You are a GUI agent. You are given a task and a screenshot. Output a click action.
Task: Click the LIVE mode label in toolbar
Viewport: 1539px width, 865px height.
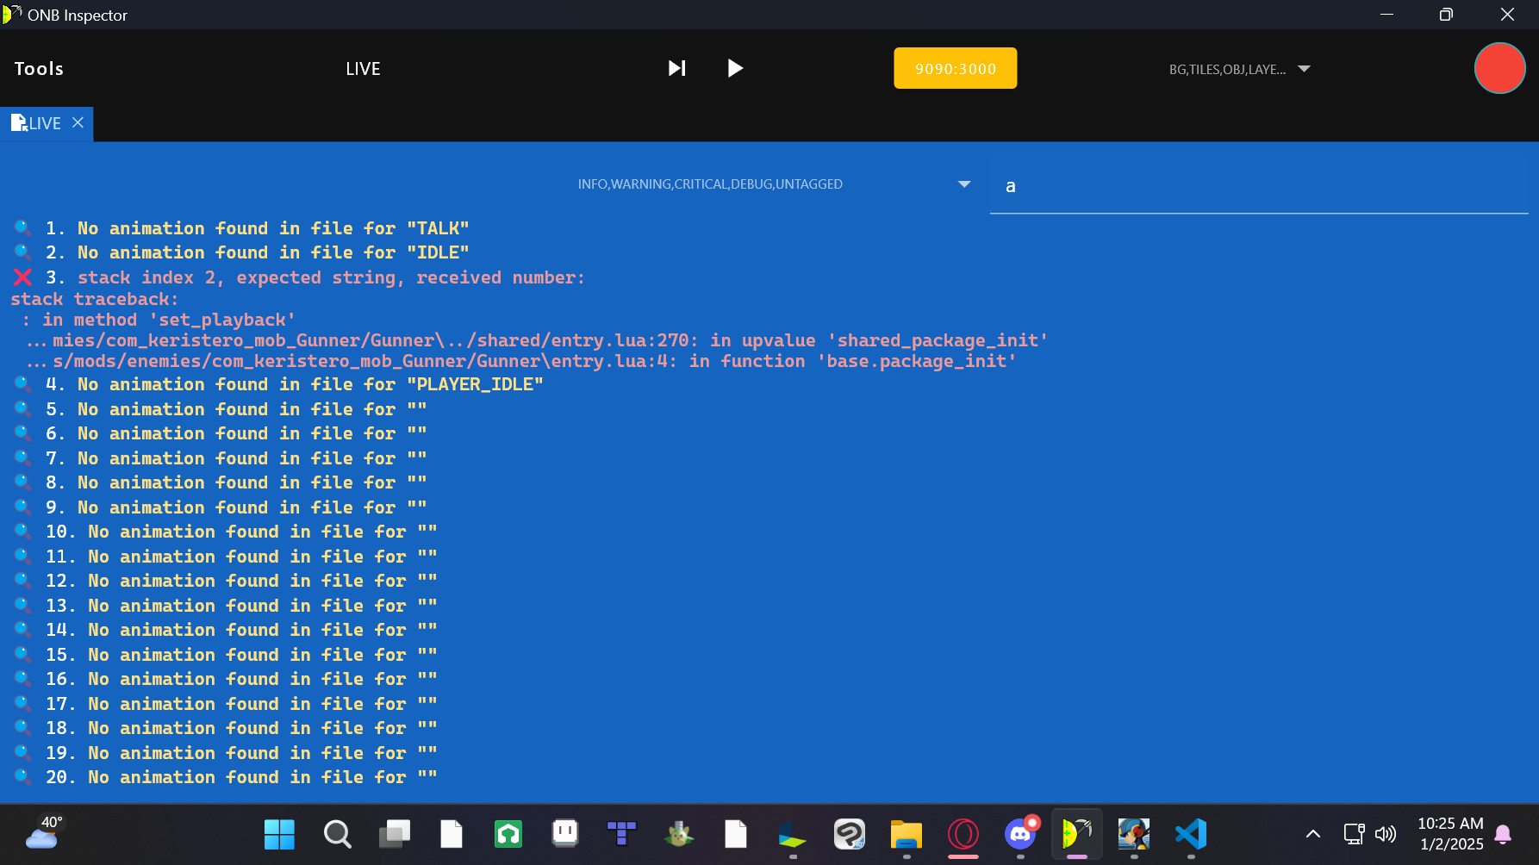coord(363,69)
